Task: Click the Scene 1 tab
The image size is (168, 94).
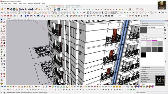Action: coord(9,18)
